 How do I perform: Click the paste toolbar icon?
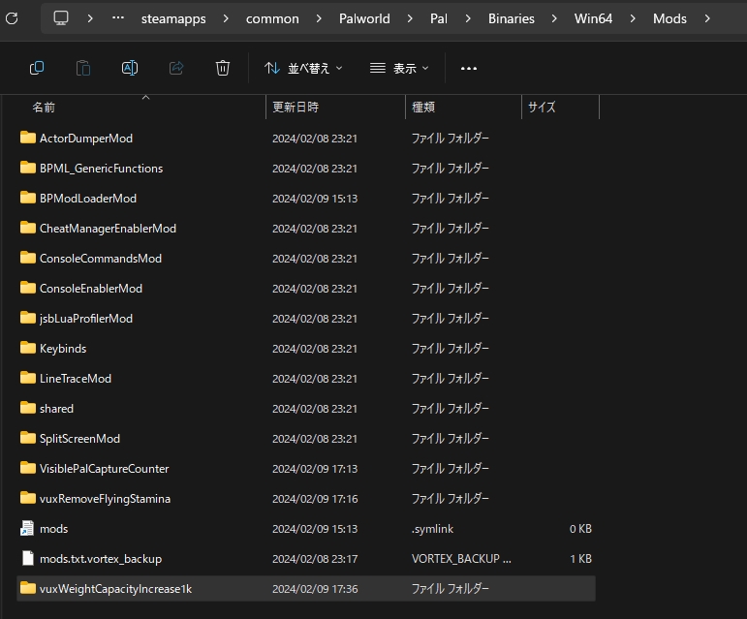[x=83, y=68]
